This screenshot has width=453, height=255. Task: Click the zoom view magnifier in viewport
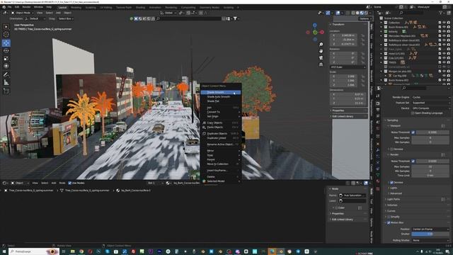(321, 44)
